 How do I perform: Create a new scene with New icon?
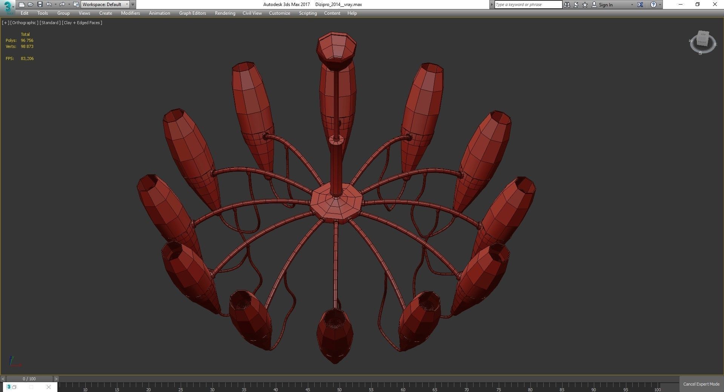(22, 5)
